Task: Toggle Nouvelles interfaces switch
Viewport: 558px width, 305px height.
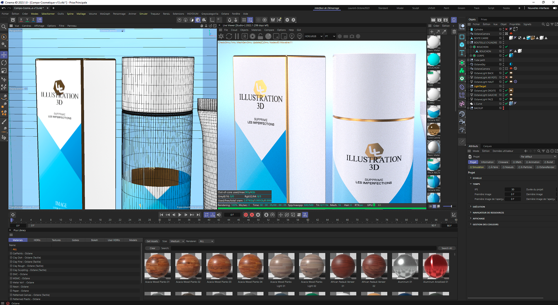Action: [x=555, y=8]
